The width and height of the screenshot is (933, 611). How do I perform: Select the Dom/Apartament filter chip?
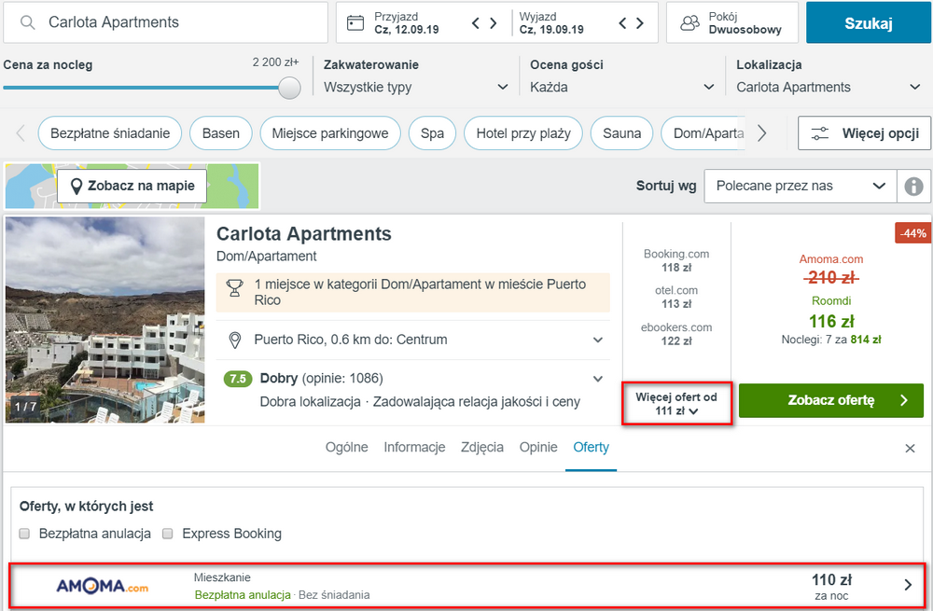point(703,133)
